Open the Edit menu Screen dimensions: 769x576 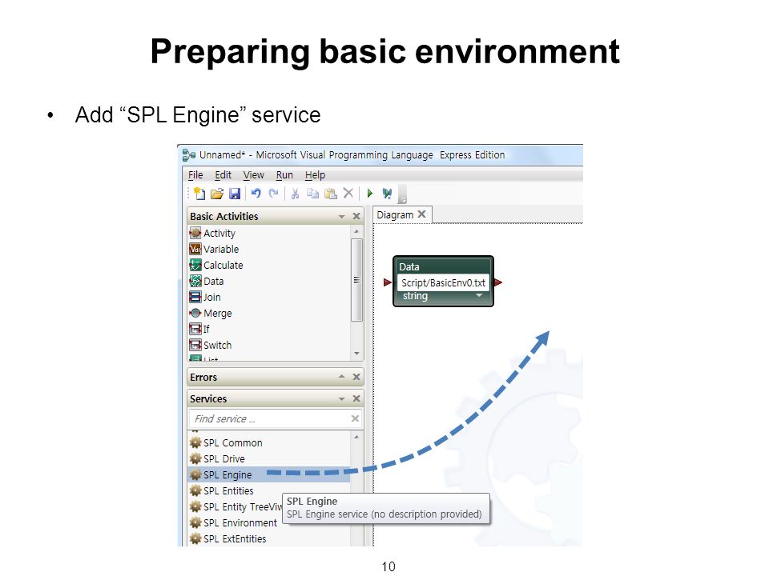(223, 175)
